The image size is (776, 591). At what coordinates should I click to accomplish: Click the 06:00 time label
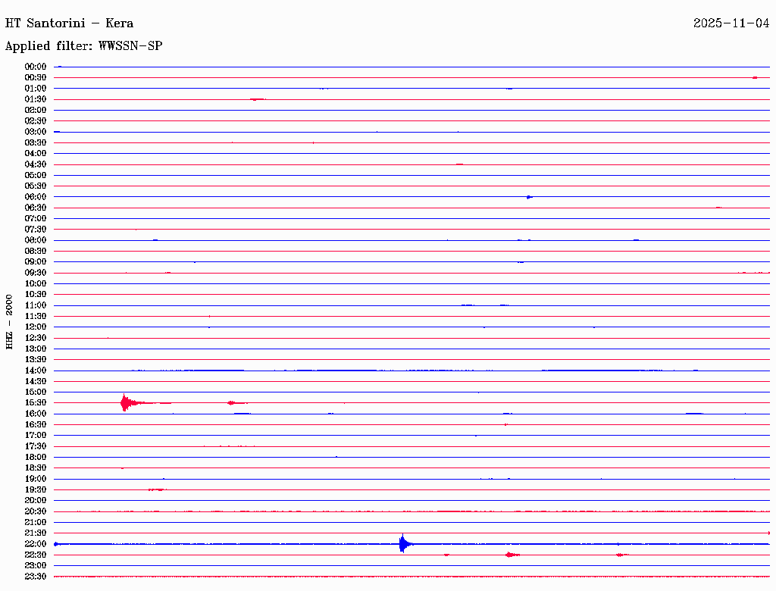(36, 197)
